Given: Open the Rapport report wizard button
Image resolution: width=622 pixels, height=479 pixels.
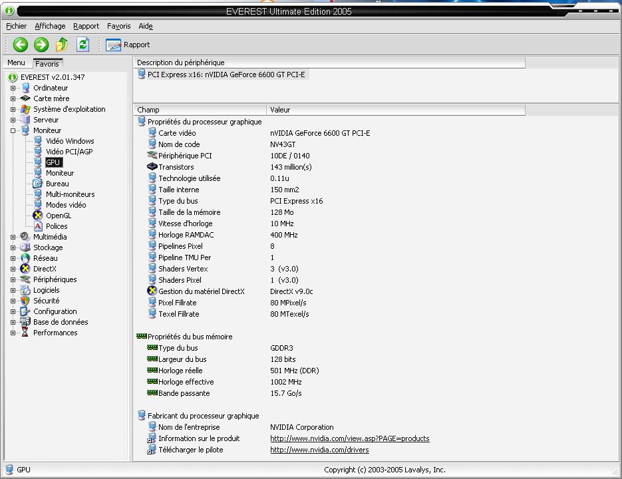Looking at the screenshot, I should tap(128, 45).
